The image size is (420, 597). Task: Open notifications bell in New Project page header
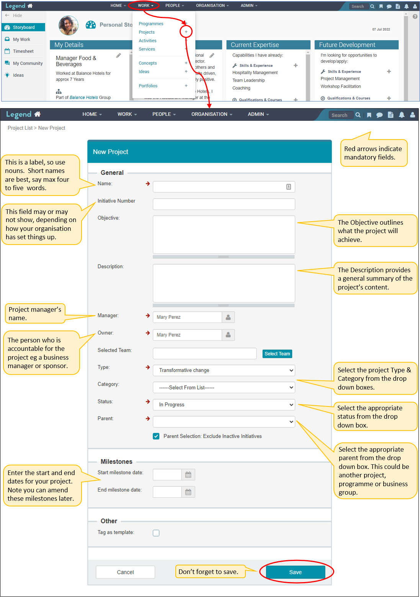pos(402,115)
